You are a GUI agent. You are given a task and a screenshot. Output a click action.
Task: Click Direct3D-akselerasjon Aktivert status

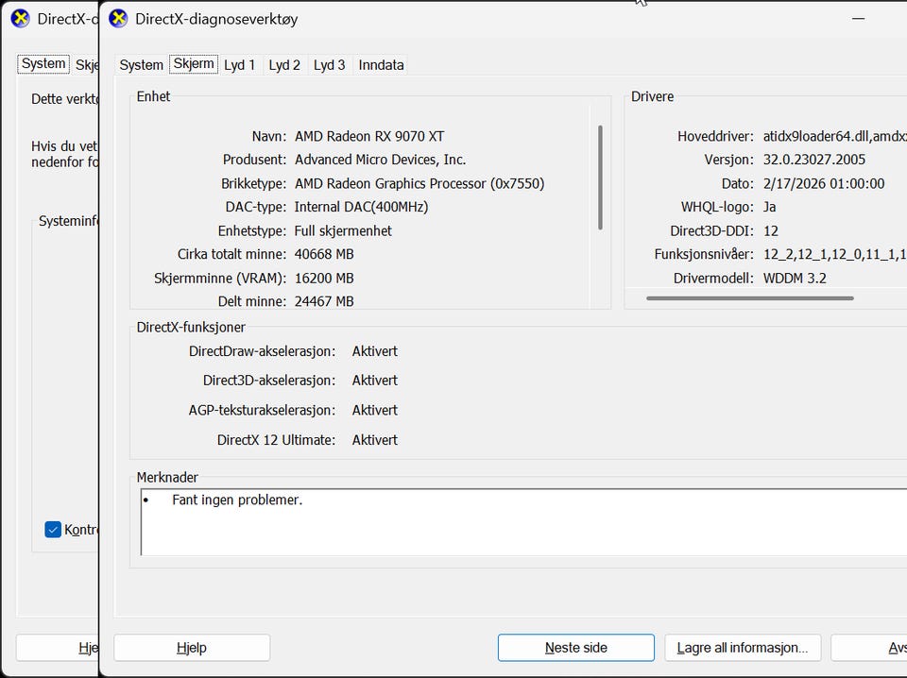(375, 381)
